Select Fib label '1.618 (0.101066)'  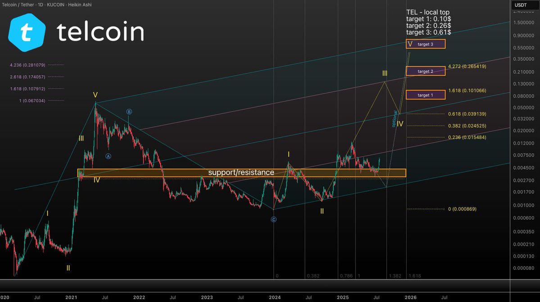(467, 90)
